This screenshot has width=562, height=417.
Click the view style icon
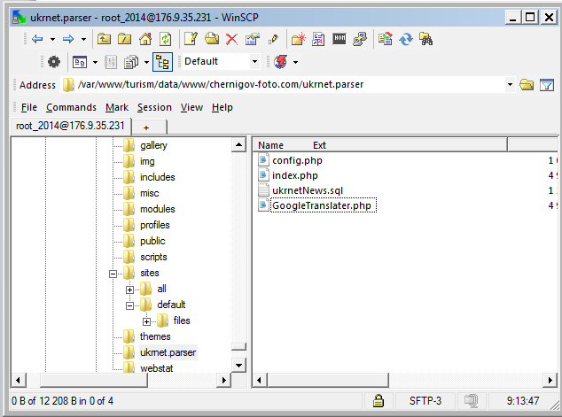point(80,62)
